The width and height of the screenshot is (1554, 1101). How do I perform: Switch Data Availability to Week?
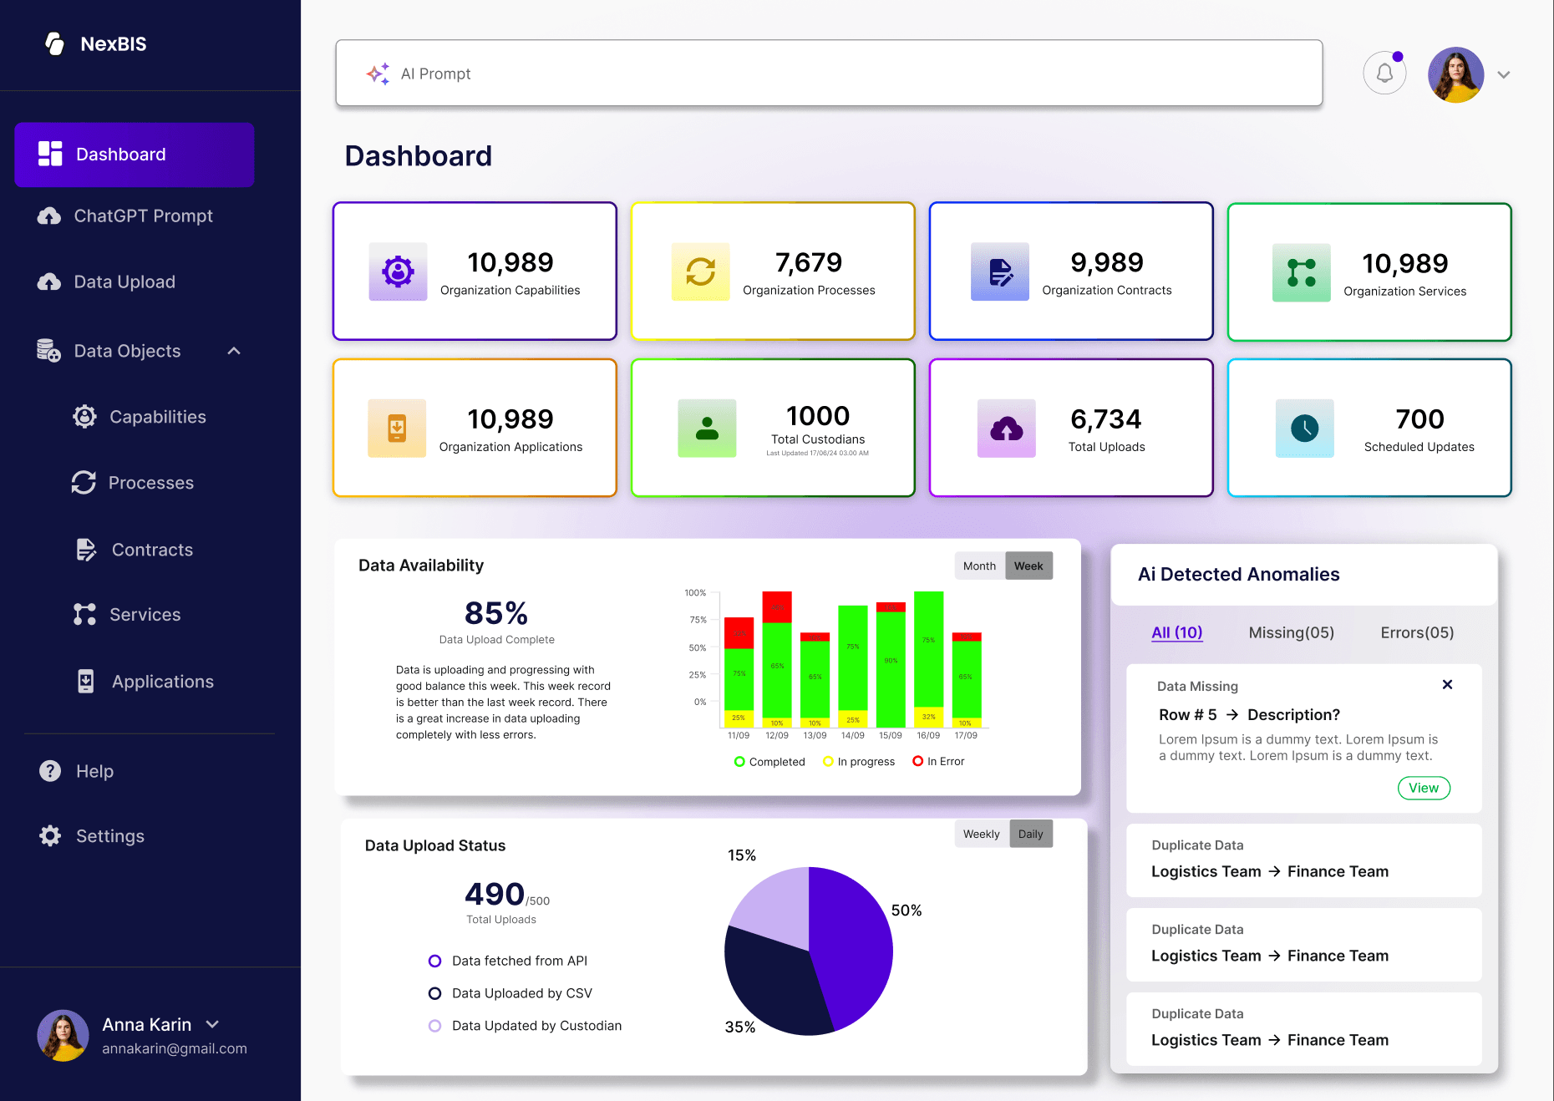click(x=1028, y=566)
